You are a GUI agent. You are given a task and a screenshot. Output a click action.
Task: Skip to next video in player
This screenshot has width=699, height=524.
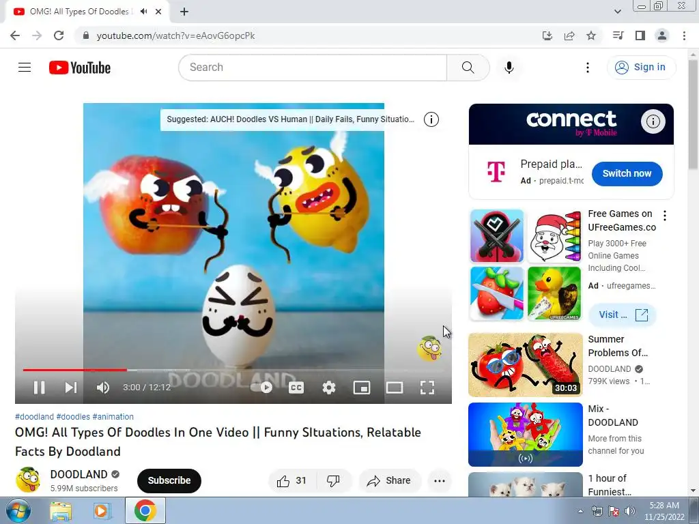(71, 388)
